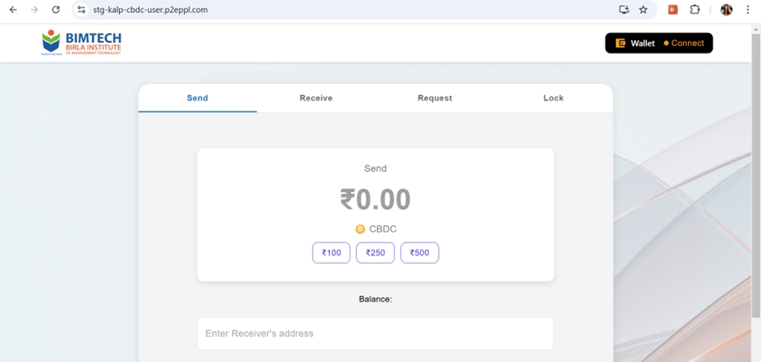Switch to the Receive tab

click(316, 98)
